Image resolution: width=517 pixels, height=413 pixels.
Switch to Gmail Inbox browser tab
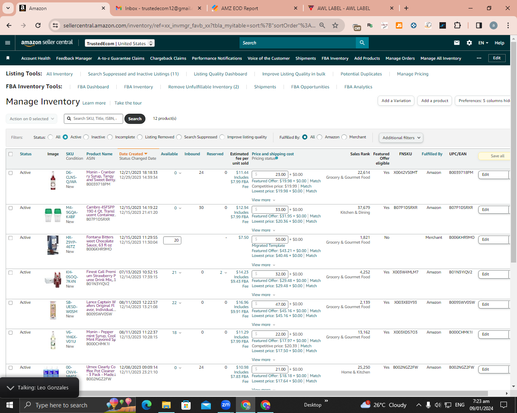[158, 8]
